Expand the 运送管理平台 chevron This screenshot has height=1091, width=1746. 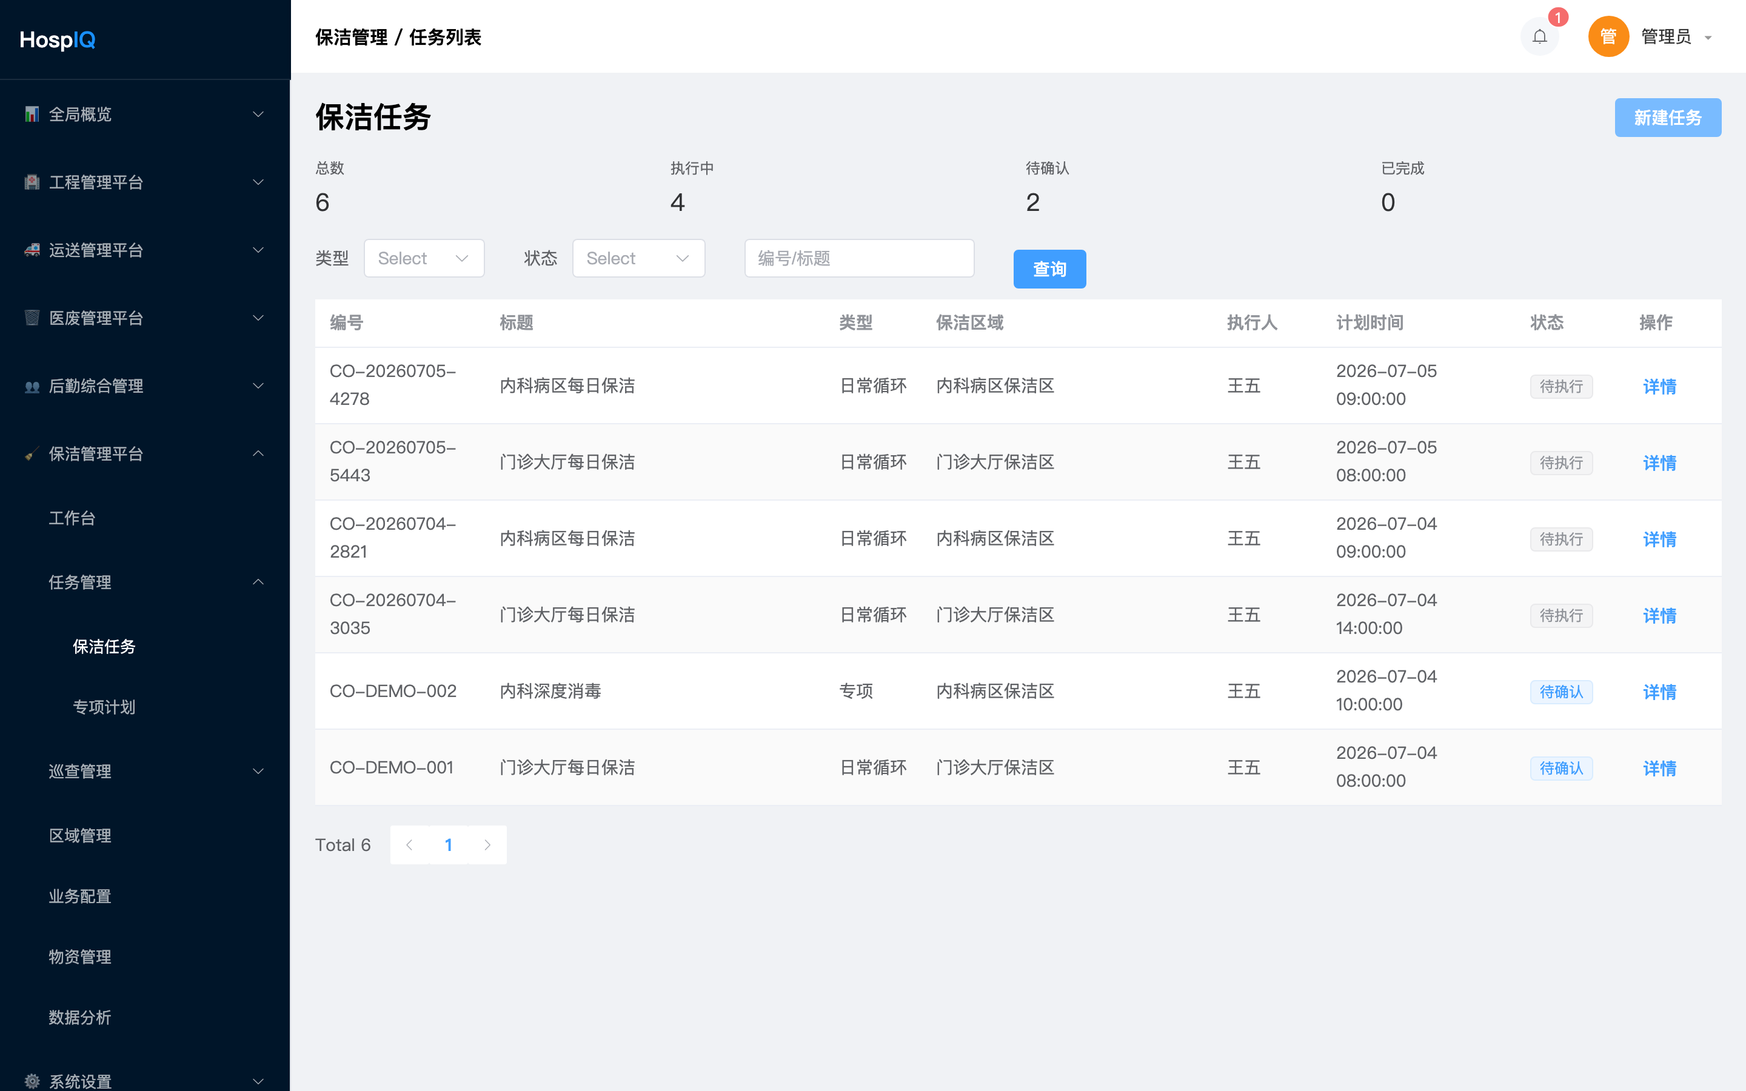[258, 250]
